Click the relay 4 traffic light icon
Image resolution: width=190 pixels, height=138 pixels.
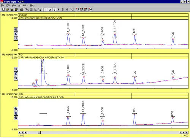coord(90,10)
